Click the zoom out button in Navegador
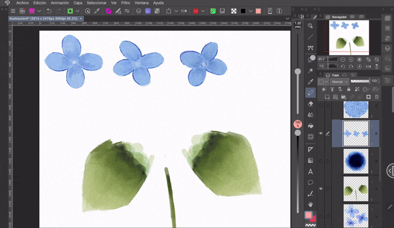The height and width of the screenshot is (228, 394). 343,59
